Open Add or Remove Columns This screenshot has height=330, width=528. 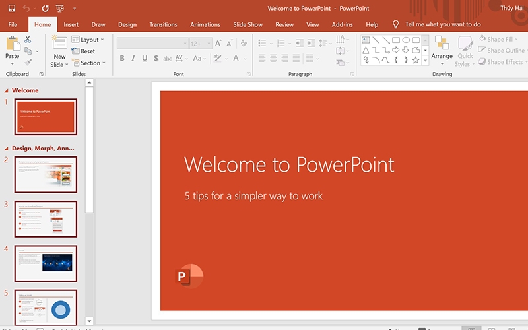point(312,58)
